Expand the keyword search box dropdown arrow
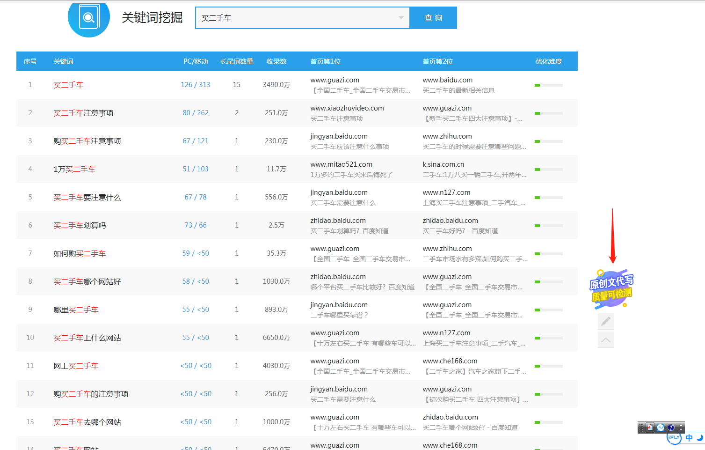The height and width of the screenshot is (450, 705). (x=401, y=18)
